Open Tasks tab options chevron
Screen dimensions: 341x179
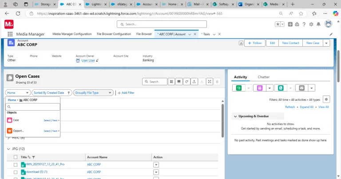pyautogui.click(x=214, y=34)
